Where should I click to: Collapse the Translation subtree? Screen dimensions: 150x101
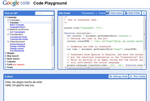8,20
